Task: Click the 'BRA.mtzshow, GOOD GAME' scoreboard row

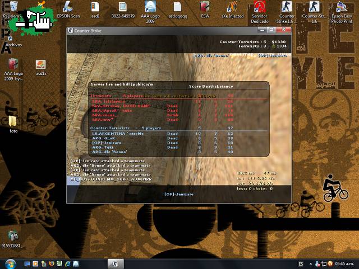Action: coord(163,106)
